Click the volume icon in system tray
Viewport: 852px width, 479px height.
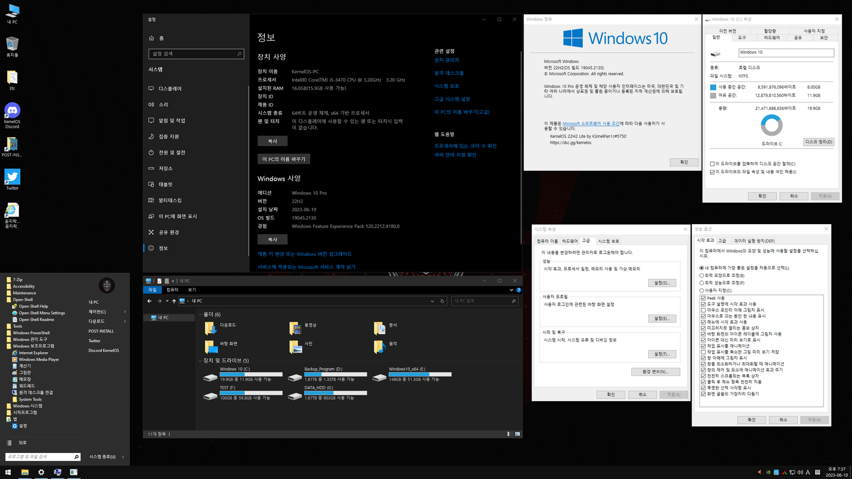coord(800,472)
